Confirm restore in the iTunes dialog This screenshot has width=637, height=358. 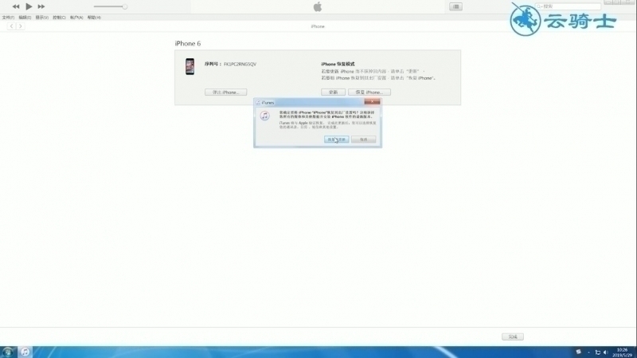pyautogui.click(x=336, y=140)
